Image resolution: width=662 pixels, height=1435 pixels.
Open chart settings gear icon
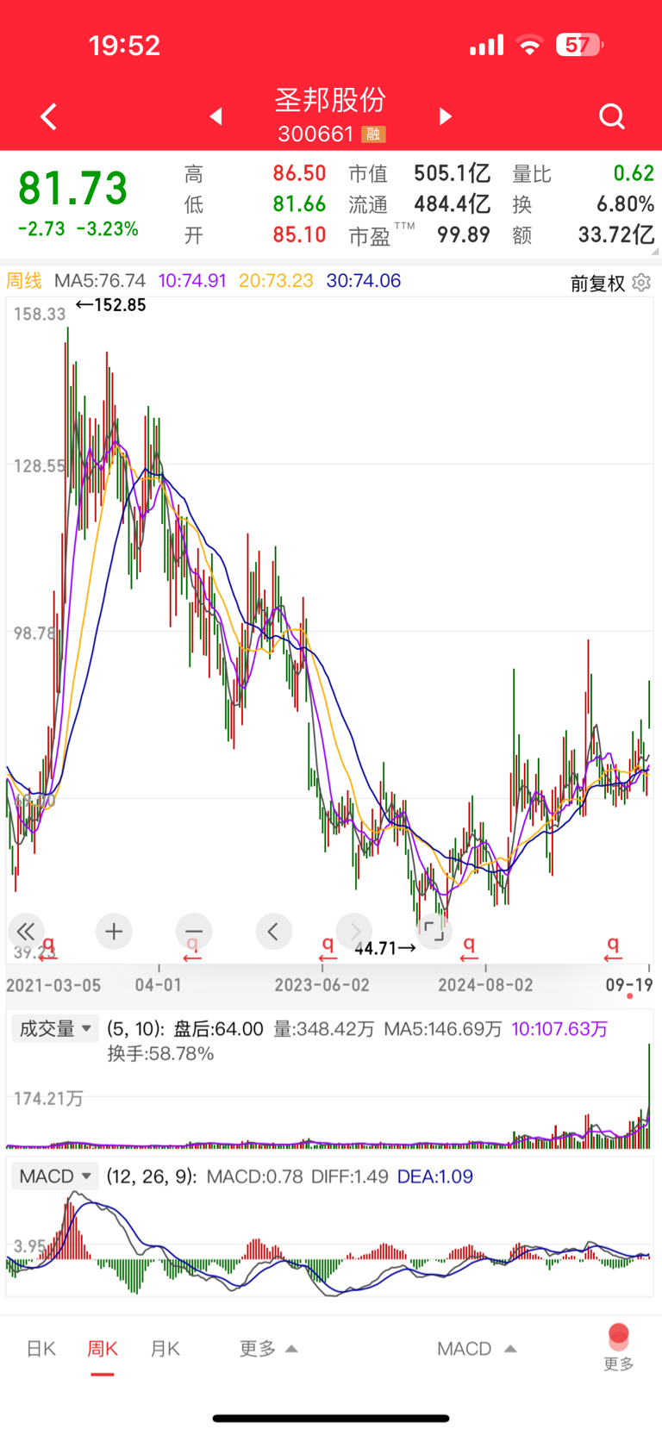click(x=641, y=283)
